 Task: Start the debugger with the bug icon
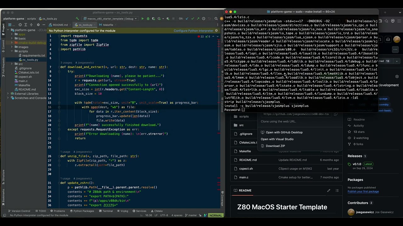pyautogui.click(x=148, y=19)
